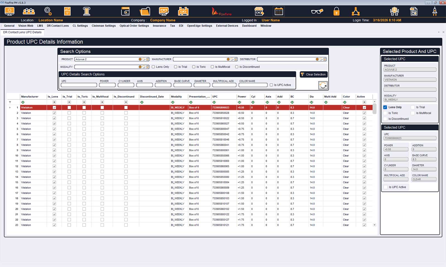Click the large refresh search button
The width and height of the screenshot is (446, 267).
pyautogui.click(x=323, y=85)
